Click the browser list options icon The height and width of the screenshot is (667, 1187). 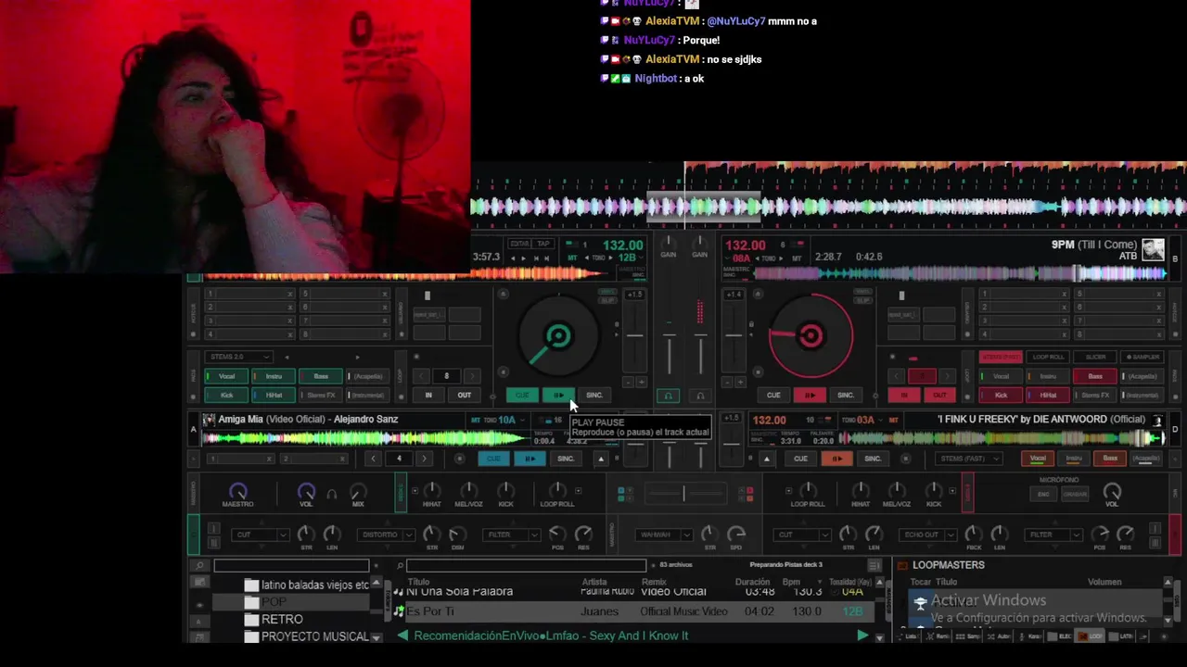(x=874, y=565)
